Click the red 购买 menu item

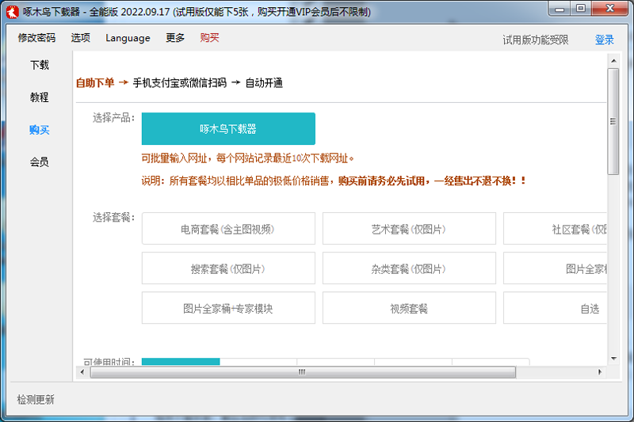pyautogui.click(x=210, y=38)
